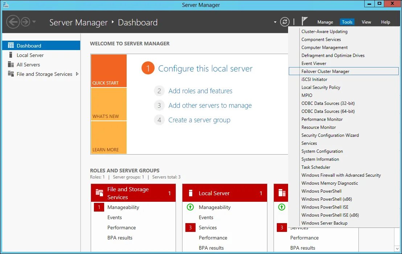Click green status icon in third tile
The height and width of the screenshot is (254, 402).
coord(282,207)
